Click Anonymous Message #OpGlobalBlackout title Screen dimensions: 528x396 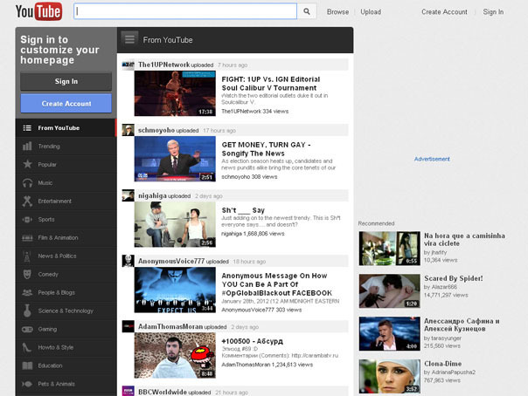point(276,284)
